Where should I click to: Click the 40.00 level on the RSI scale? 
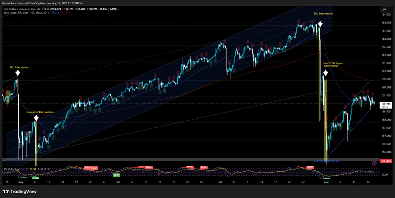[x=385, y=174]
